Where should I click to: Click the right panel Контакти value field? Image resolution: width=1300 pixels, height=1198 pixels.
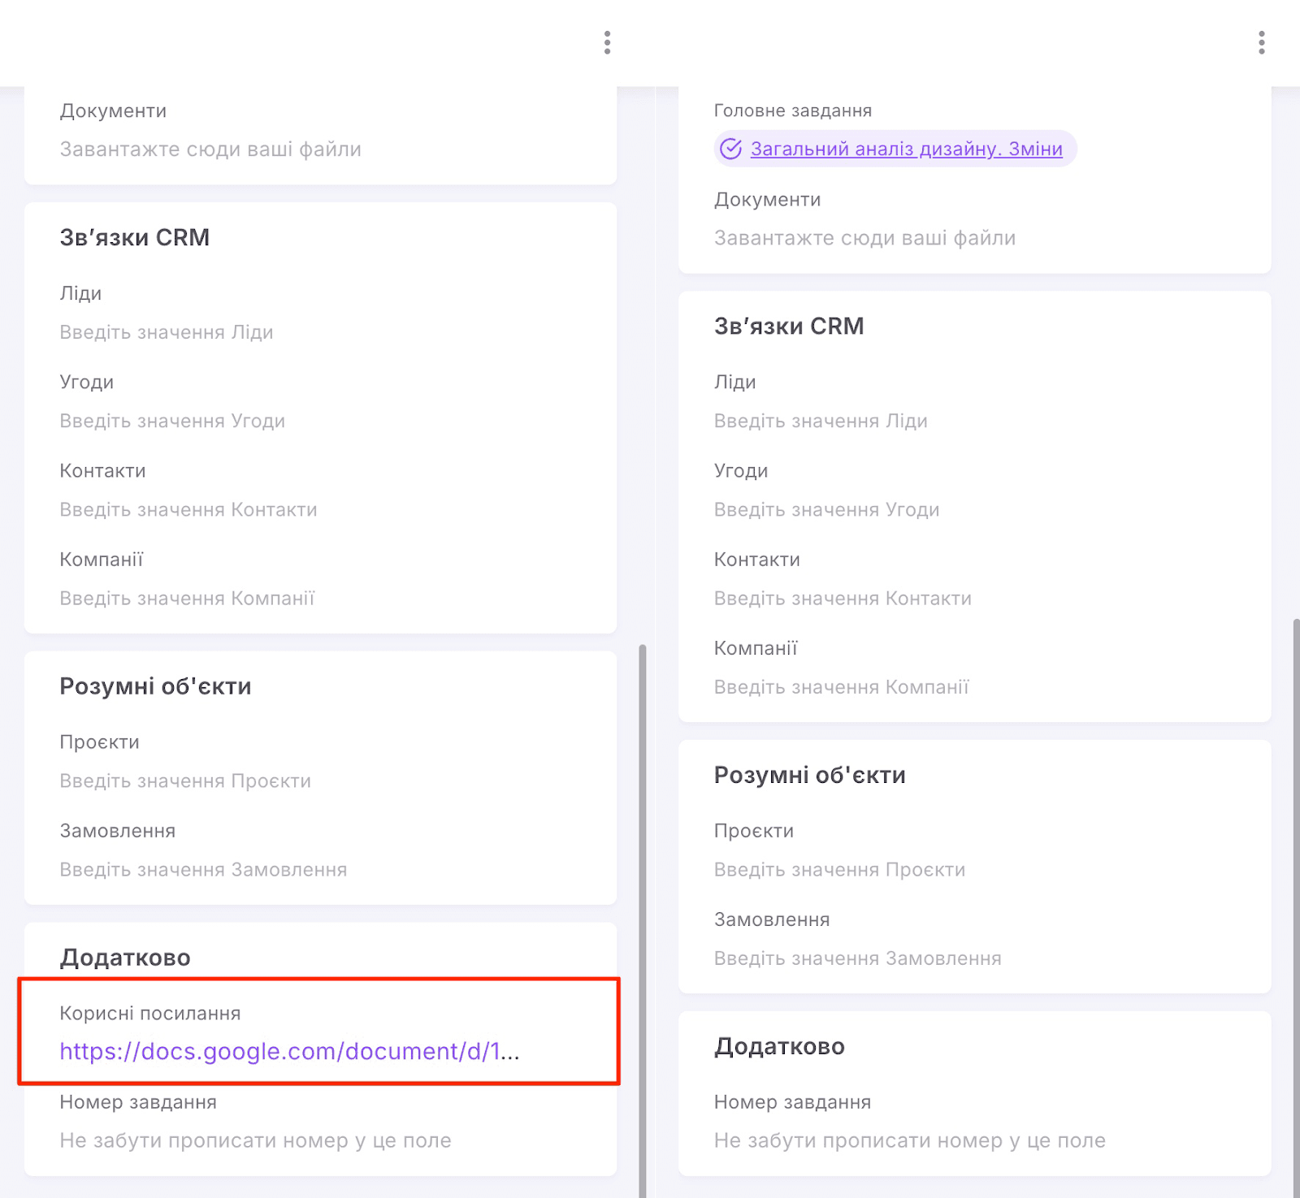coord(843,599)
